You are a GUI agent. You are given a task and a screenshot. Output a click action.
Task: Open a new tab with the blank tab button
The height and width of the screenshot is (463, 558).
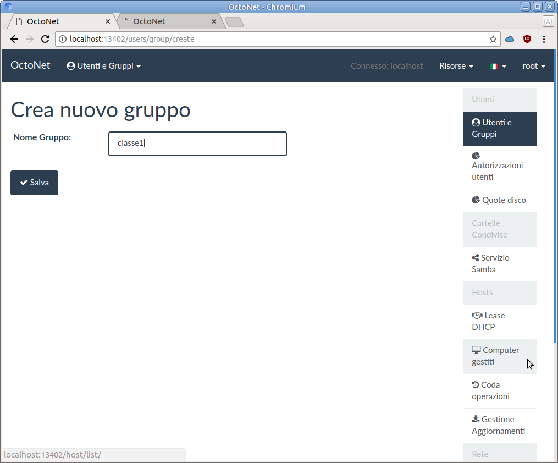(234, 22)
